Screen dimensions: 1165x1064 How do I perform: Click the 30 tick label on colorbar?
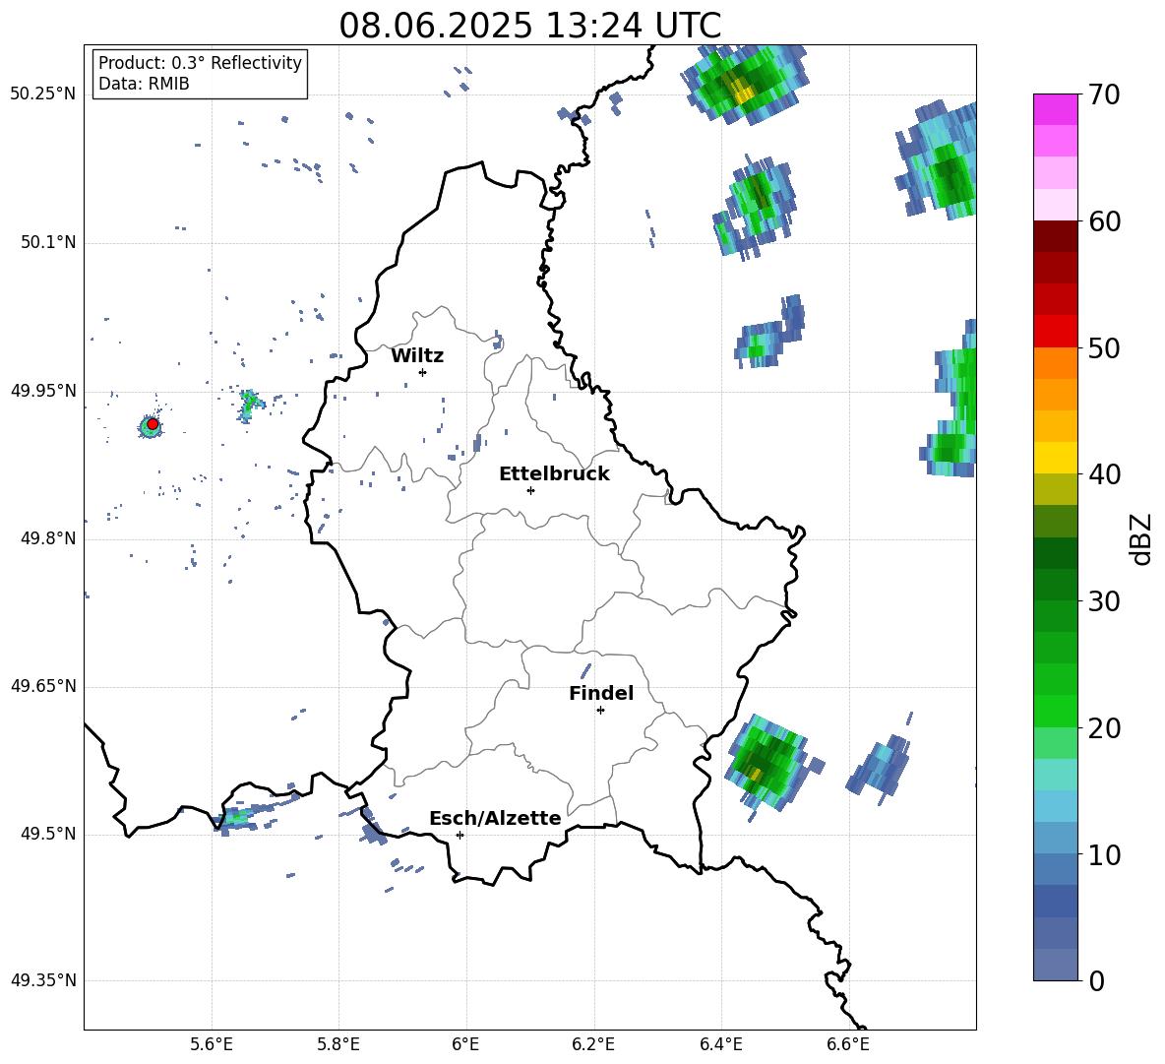(x=1104, y=601)
